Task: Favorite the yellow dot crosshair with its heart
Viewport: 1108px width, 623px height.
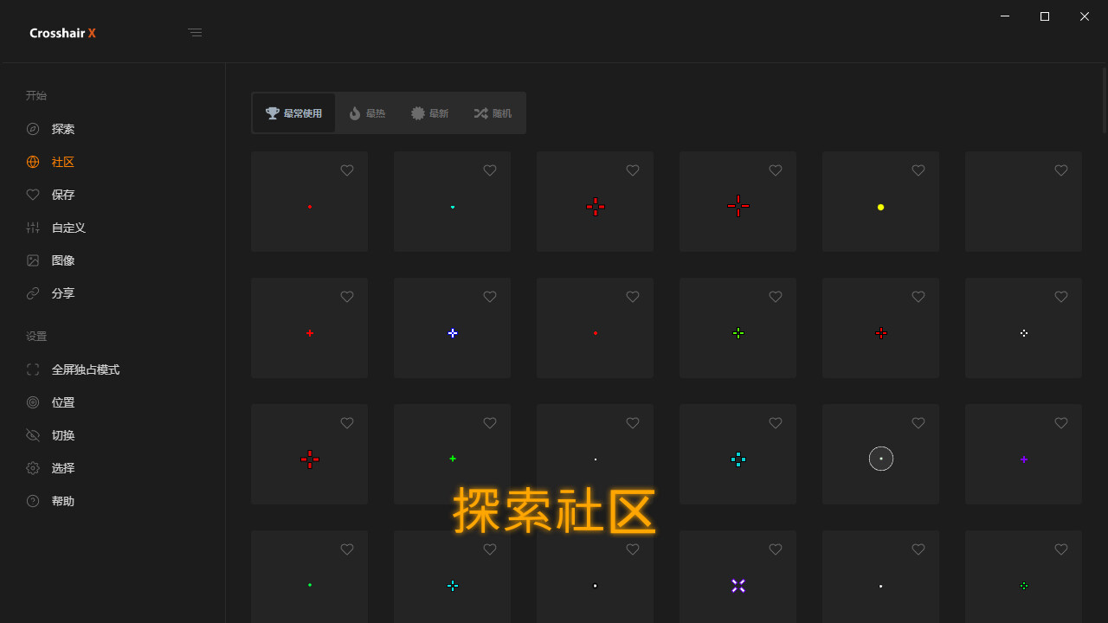Action: tap(918, 170)
